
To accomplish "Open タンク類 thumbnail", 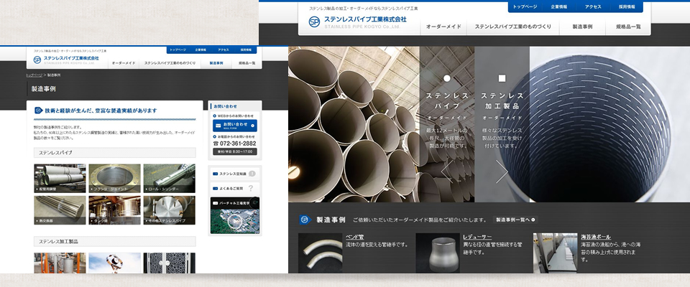I will pos(114,210).
